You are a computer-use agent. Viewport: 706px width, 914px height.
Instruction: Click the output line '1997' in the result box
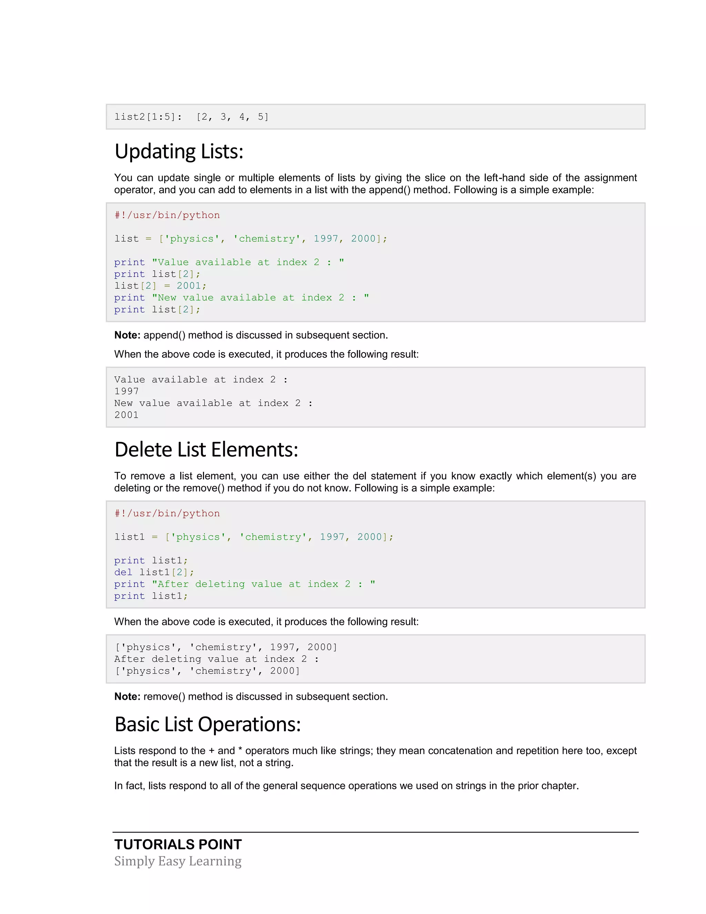126,391
